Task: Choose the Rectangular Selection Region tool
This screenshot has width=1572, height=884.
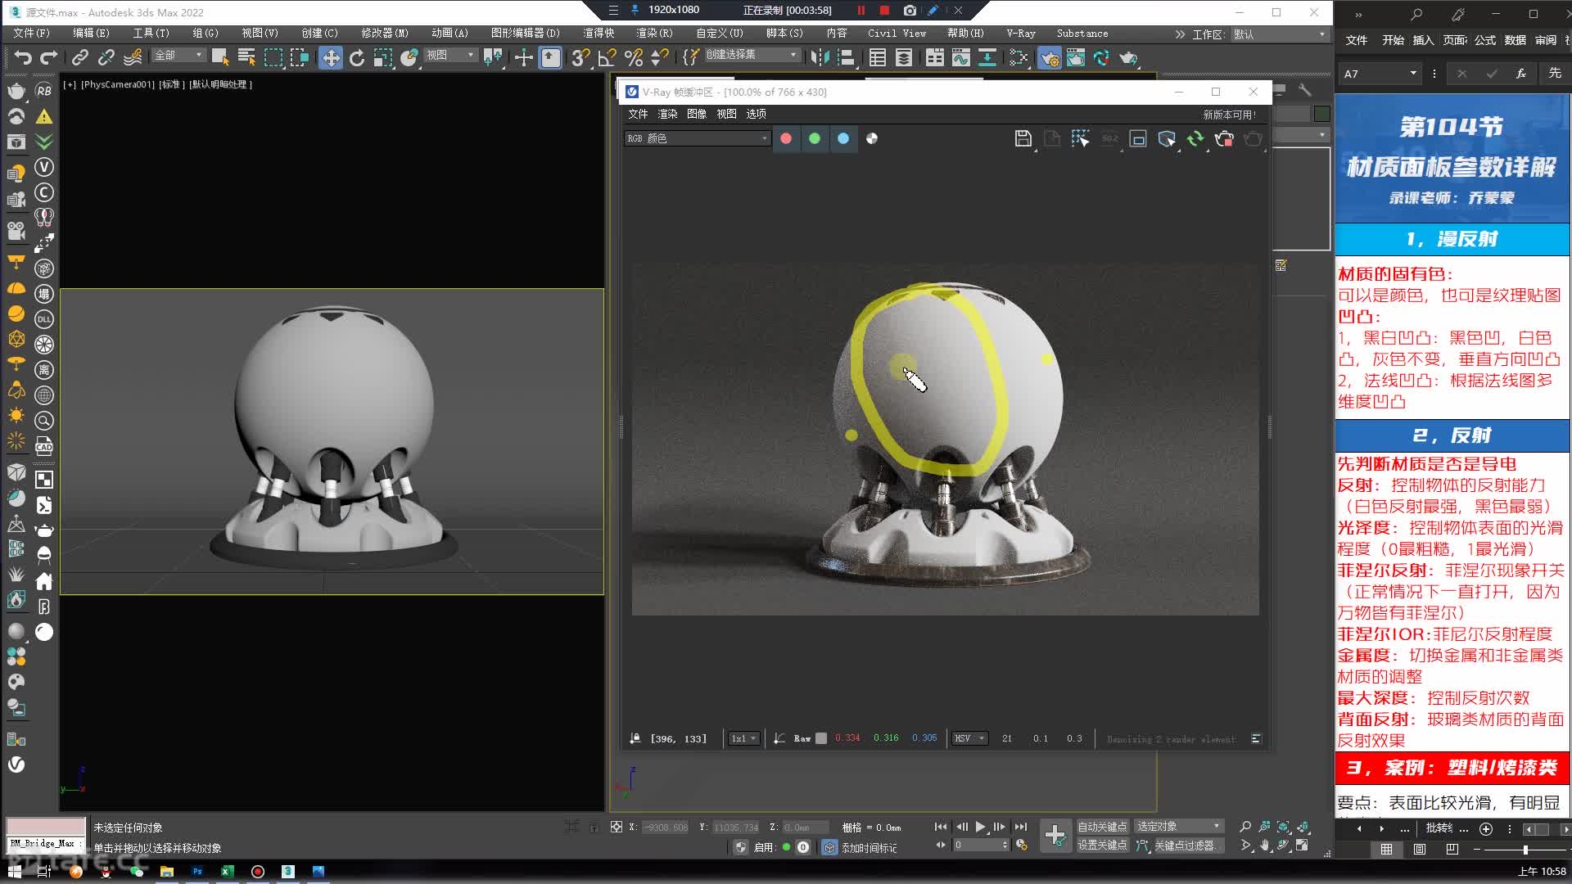Action: [273, 57]
